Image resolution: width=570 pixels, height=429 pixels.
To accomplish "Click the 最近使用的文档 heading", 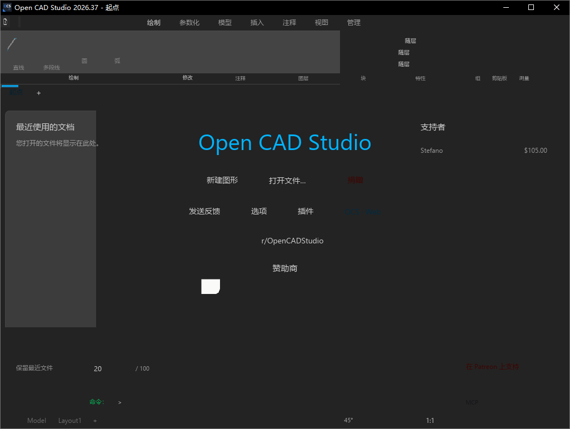I will 45,127.
